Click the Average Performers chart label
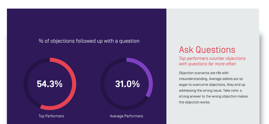The image size is (269, 124). click(126, 116)
